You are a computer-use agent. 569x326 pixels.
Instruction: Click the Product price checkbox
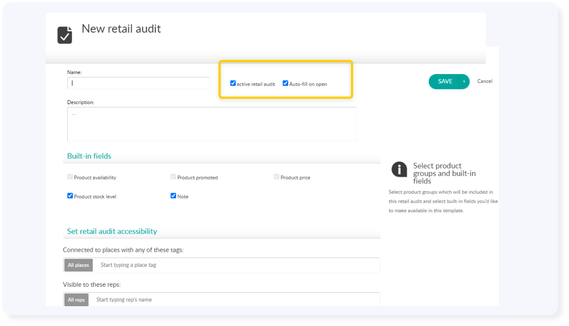(x=276, y=177)
